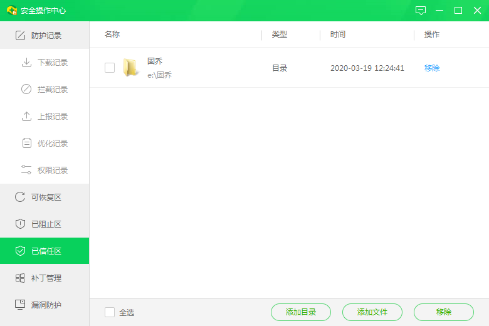The image size is (489, 326).
Task: Click the 防护记录 pencil icon
Action: 20,35
